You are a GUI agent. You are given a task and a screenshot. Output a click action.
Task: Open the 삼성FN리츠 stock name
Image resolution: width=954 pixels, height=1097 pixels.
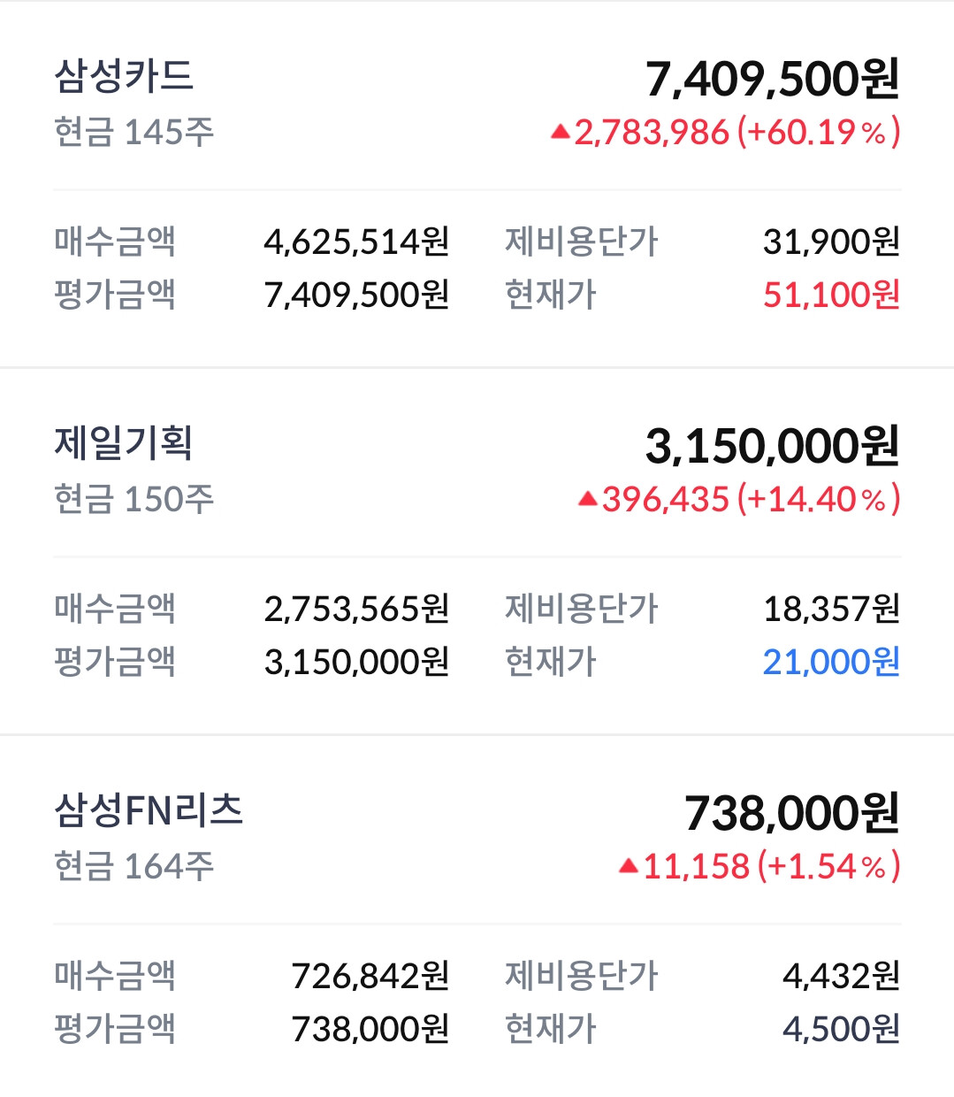(x=149, y=810)
